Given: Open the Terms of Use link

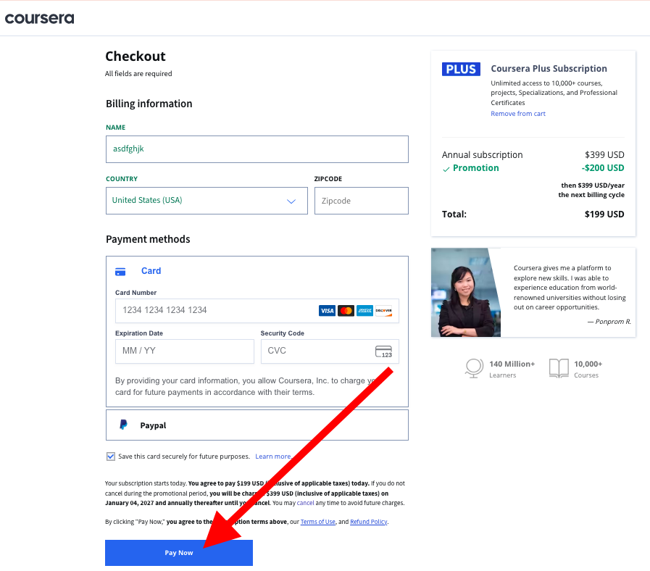Looking at the screenshot, I should (x=317, y=522).
